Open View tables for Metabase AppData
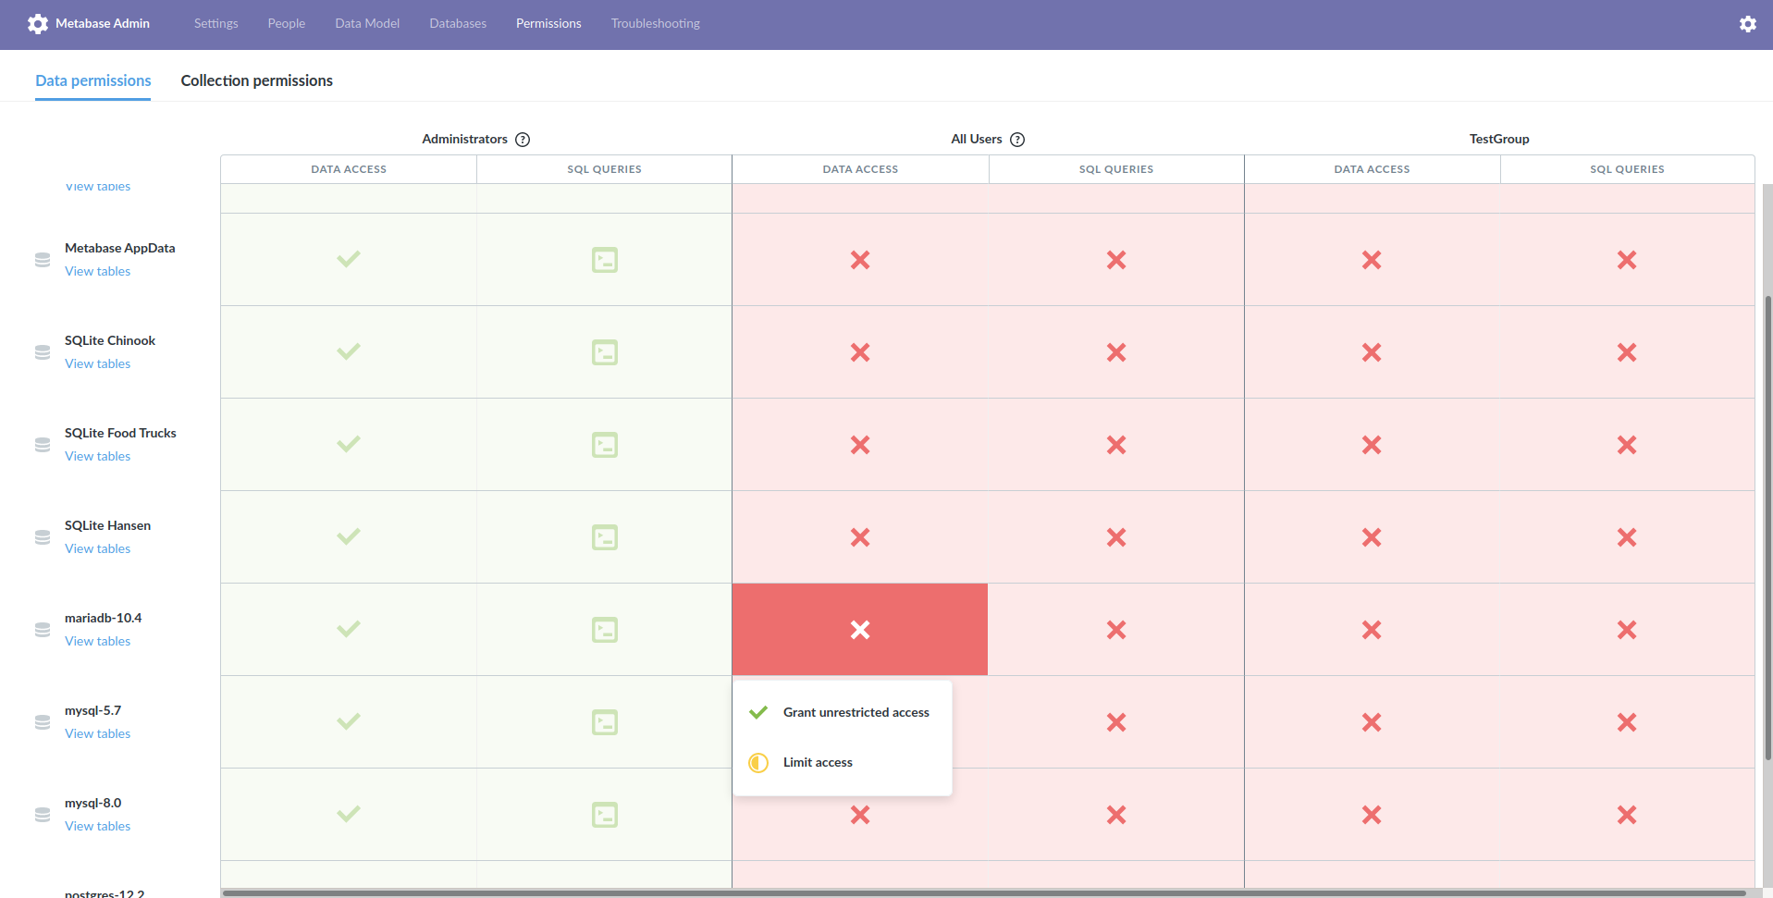The width and height of the screenshot is (1773, 898). click(x=98, y=271)
